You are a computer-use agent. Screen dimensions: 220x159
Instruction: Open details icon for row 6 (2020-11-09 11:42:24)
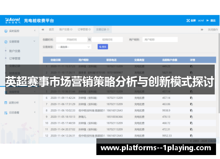point(191,98)
